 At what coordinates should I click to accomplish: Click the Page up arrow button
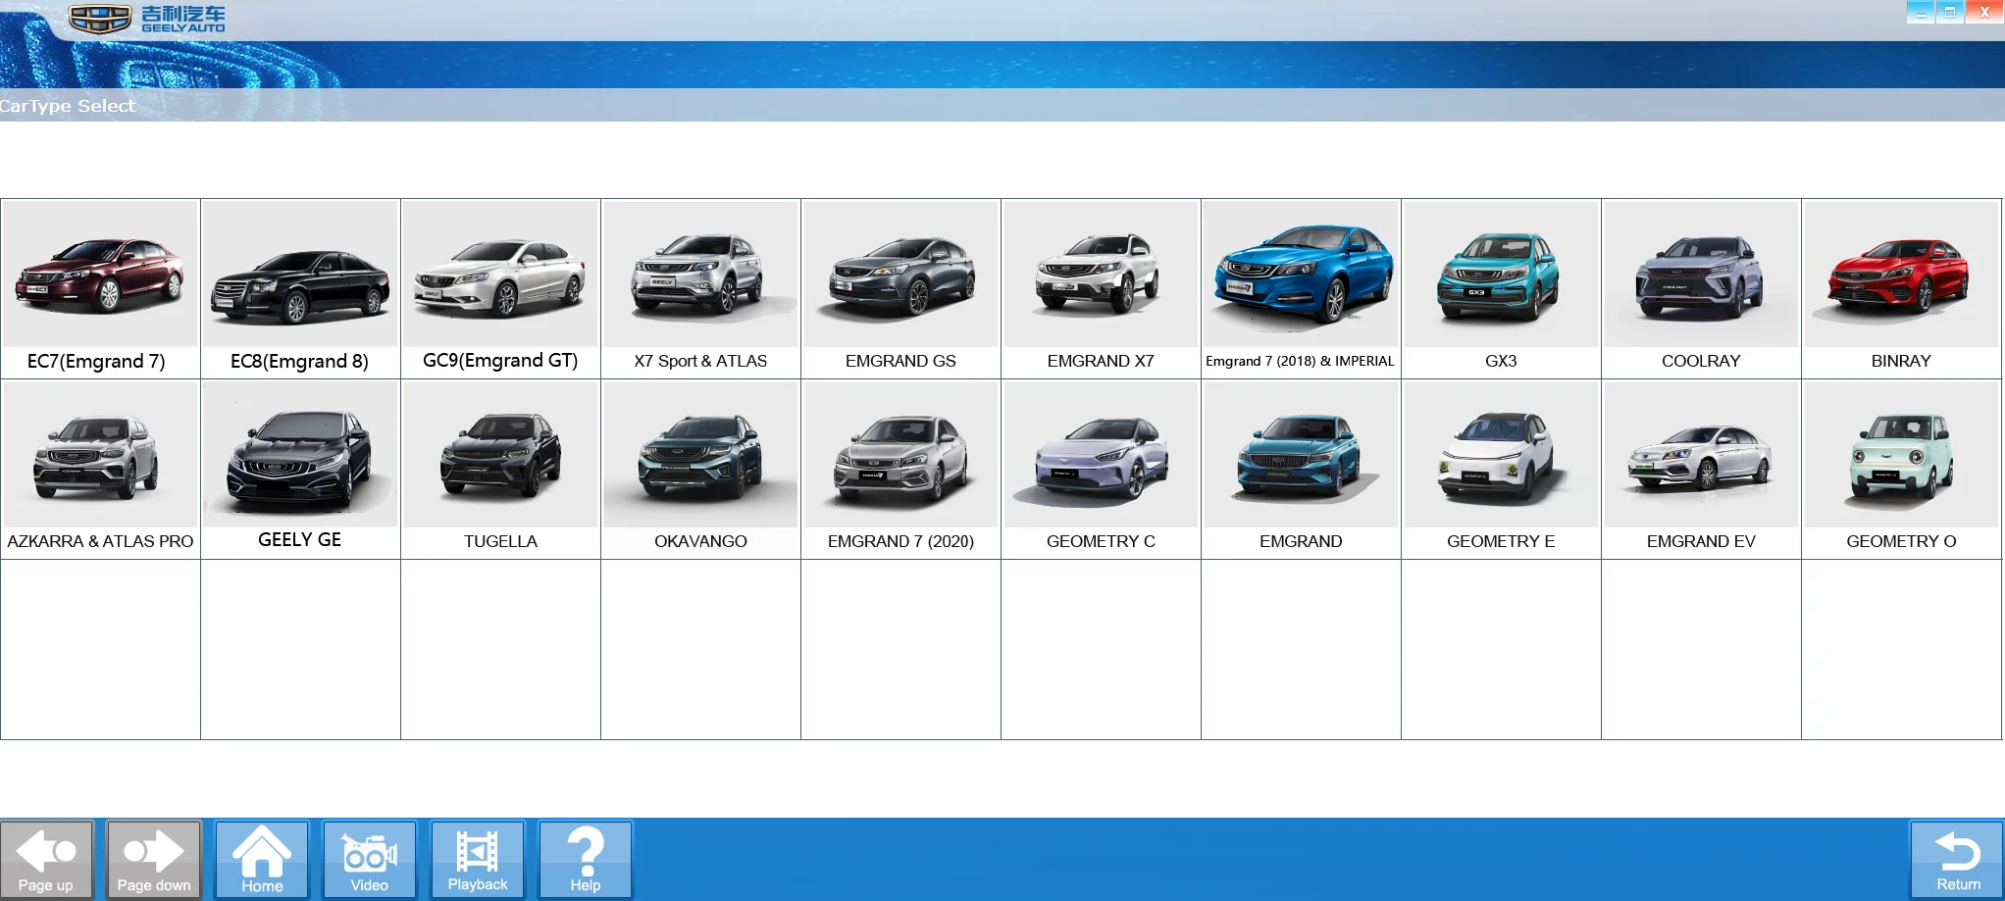pos(46,859)
